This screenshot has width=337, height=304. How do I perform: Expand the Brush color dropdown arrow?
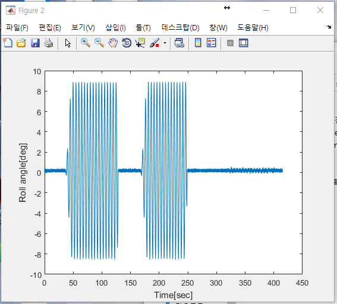(x=165, y=43)
